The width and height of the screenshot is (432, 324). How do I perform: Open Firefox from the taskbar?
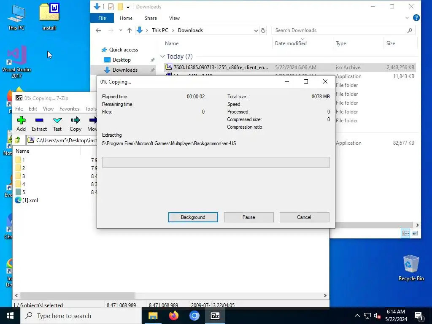173,316
